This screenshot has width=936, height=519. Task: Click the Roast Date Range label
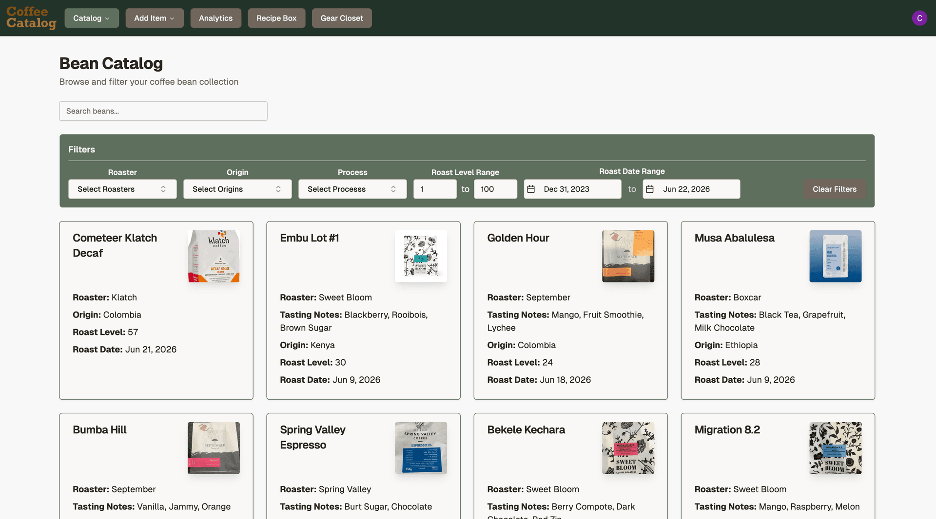click(632, 171)
